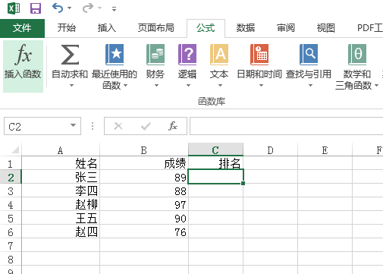Expand the 最近使用的函数 dropdown arrow
The height and width of the screenshot is (274, 383).
(125, 86)
